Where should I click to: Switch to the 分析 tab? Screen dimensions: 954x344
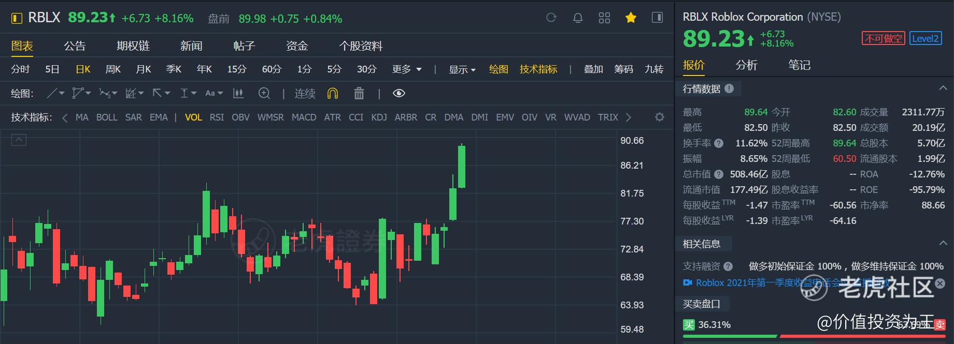click(x=747, y=65)
